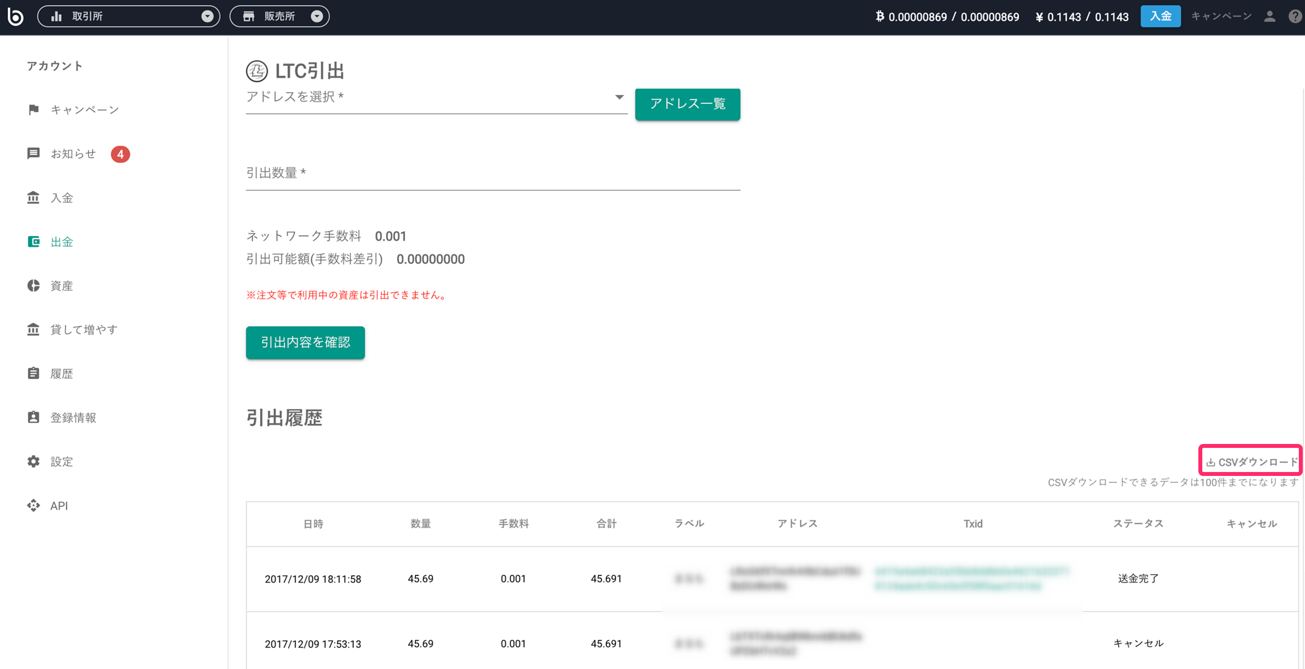Click the ステータス column header

click(x=1138, y=524)
